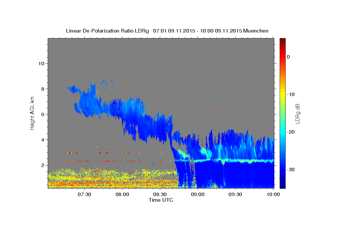Click the 09:30 time tick label

pos(235,195)
